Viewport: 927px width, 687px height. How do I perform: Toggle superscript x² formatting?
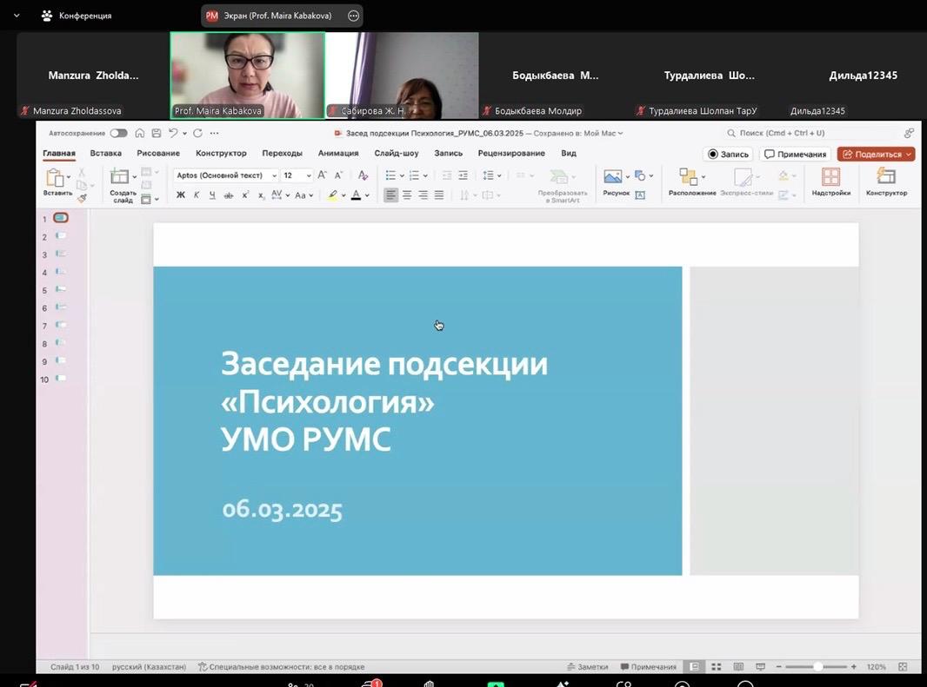coord(244,195)
